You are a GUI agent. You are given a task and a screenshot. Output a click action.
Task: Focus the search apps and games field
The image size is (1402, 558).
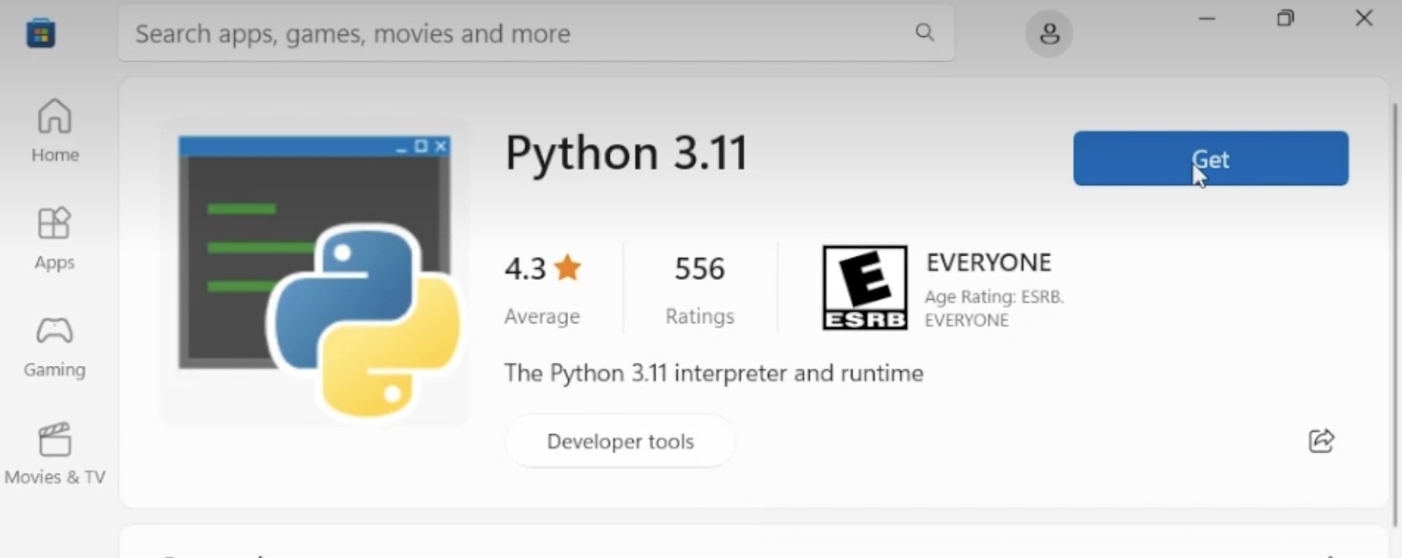pyautogui.click(x=535, y=33)
